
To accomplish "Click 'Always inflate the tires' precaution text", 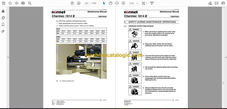I will pos(161,90).
